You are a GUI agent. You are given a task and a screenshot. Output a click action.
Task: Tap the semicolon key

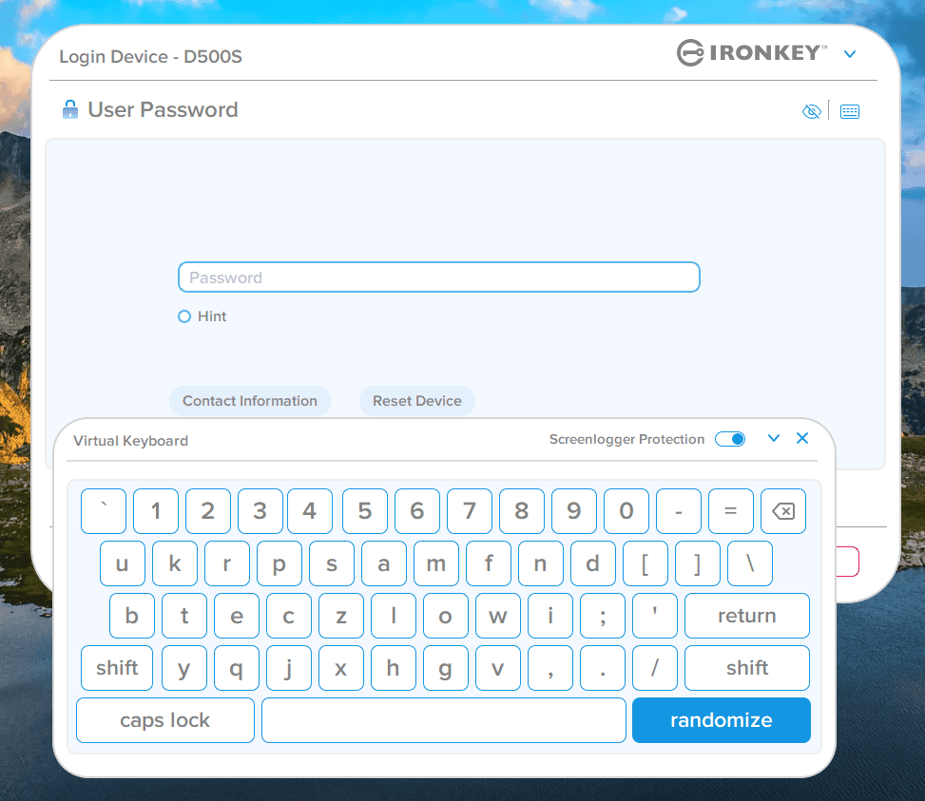(x=603, y=616)
